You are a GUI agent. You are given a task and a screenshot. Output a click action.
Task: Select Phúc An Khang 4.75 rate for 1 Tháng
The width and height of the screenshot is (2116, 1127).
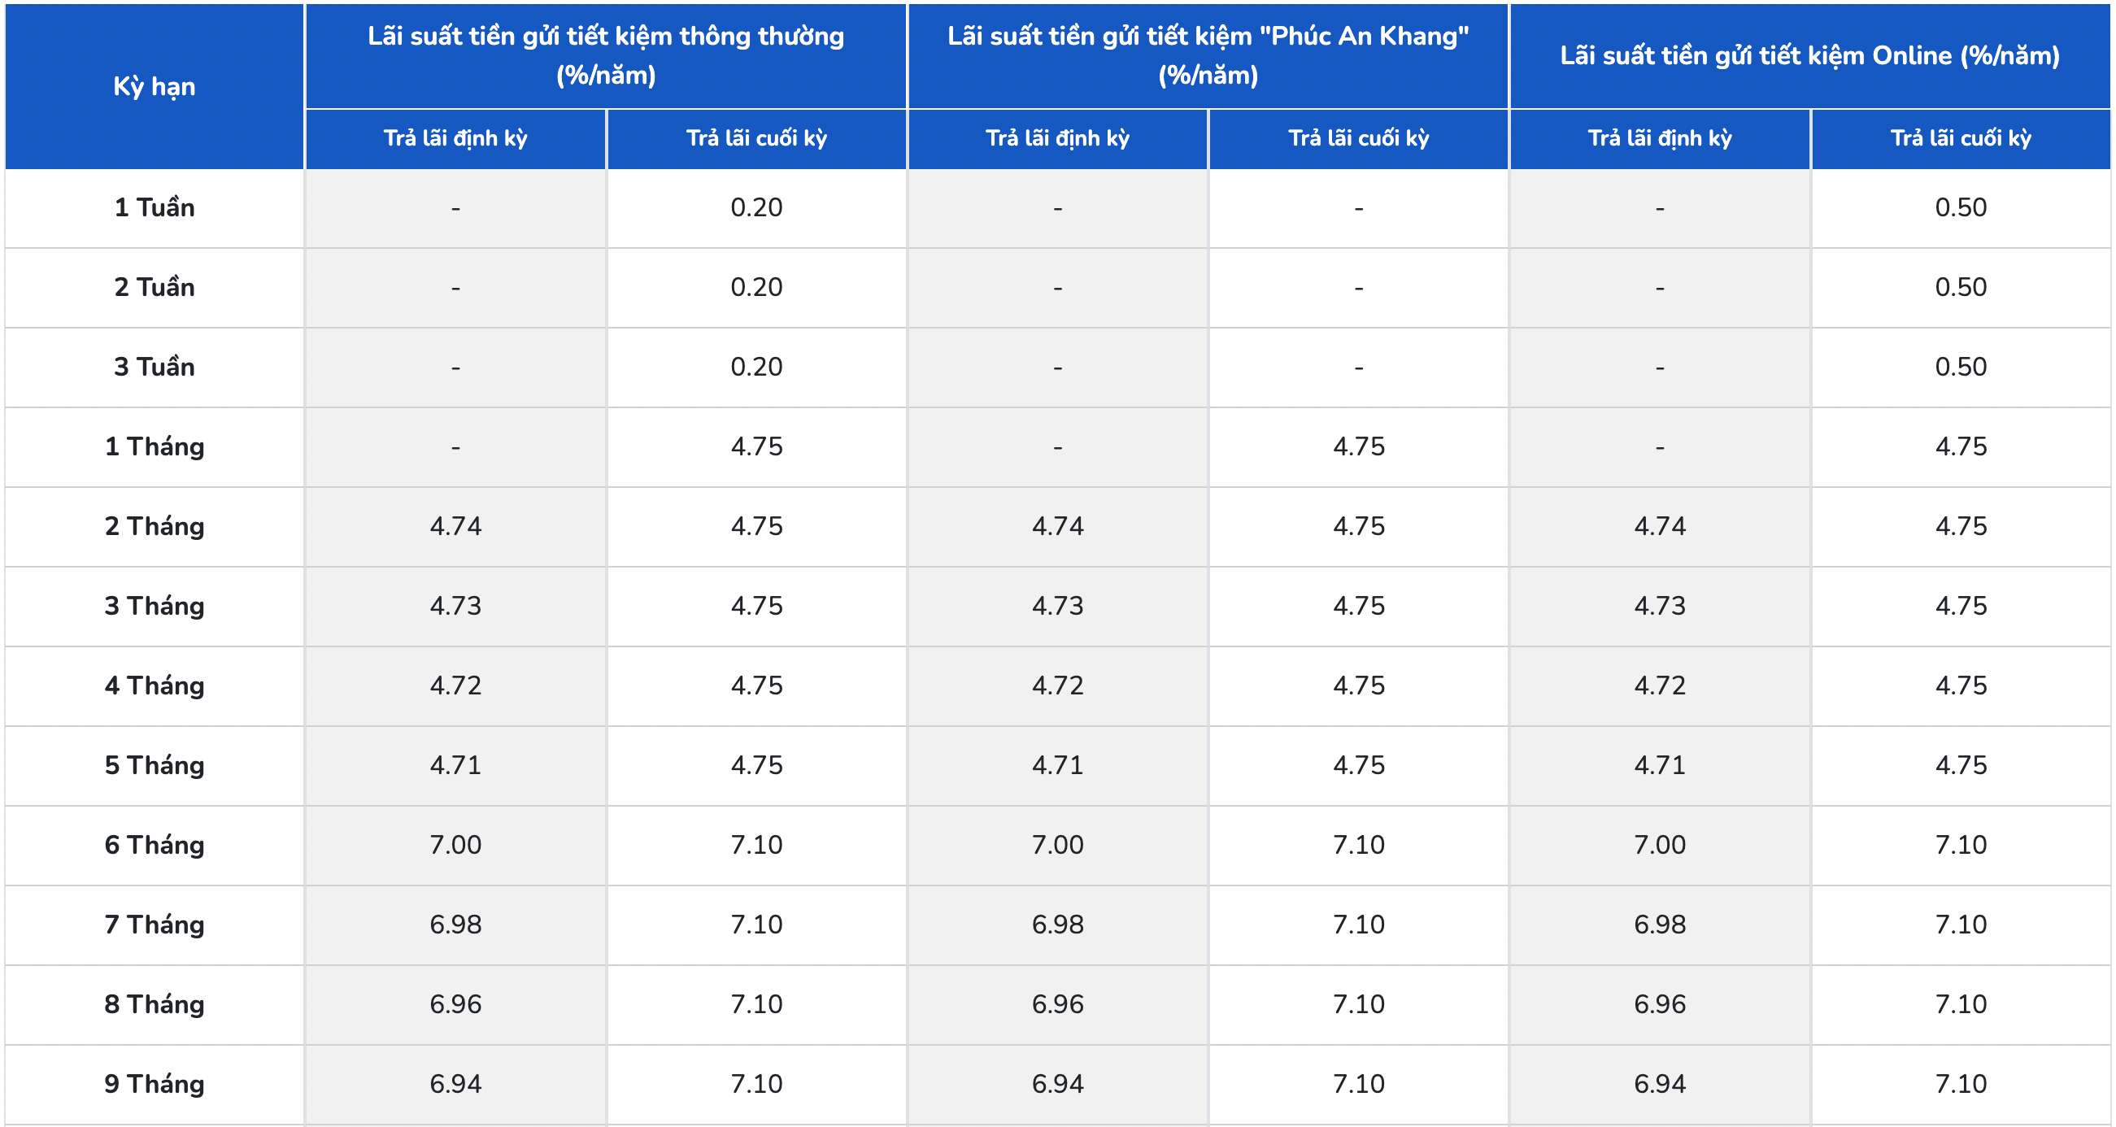[x=1359, y=446]
